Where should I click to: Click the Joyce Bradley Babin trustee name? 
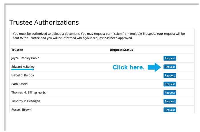[25, 58]
